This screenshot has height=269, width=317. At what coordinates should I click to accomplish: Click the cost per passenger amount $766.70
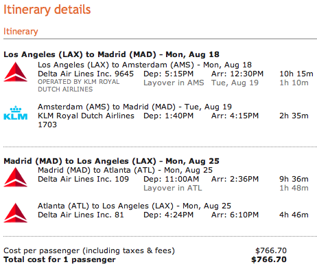click(271, 250)
